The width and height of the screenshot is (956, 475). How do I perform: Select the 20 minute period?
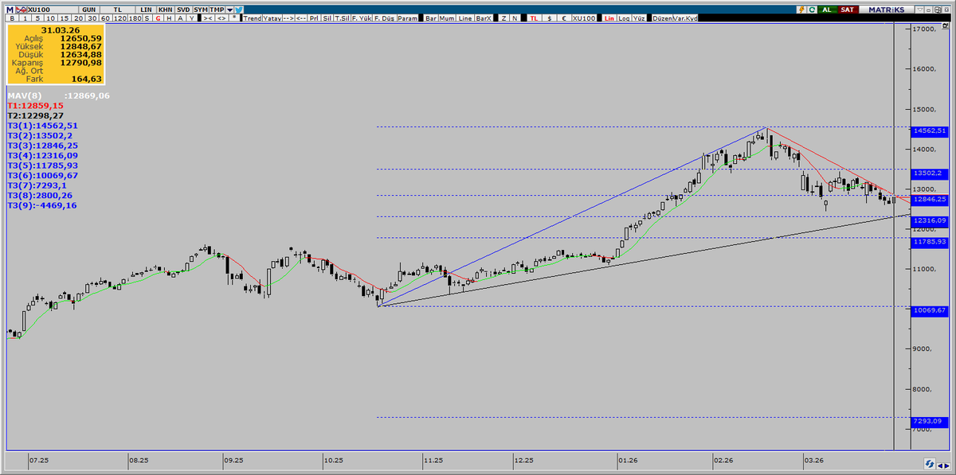(x=79, y=18)
